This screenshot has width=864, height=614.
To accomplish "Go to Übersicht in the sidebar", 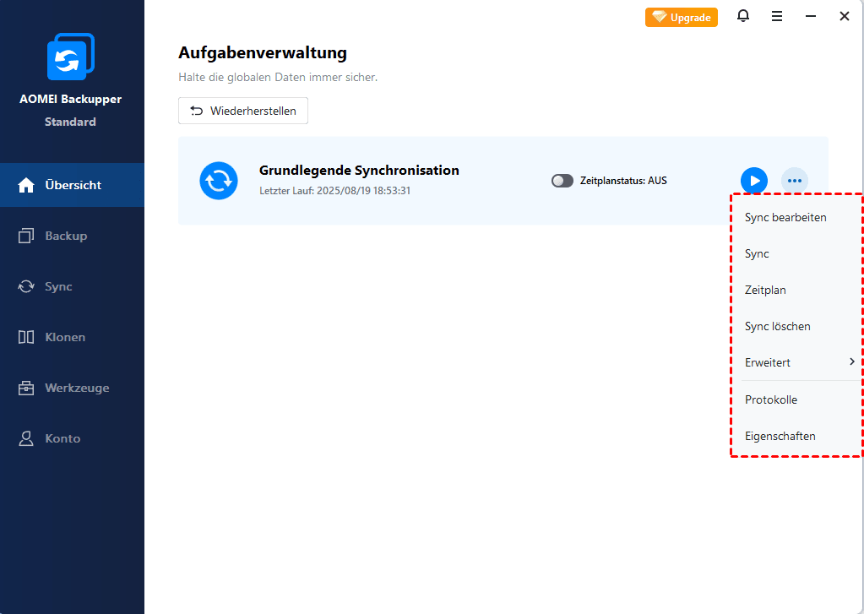I will pos(72,185).
